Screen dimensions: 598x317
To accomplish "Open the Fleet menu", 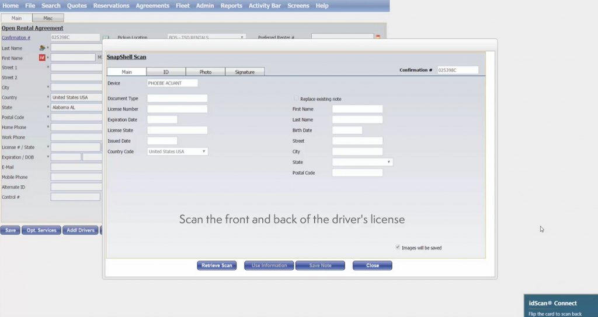I will click(x=183, y=6).
